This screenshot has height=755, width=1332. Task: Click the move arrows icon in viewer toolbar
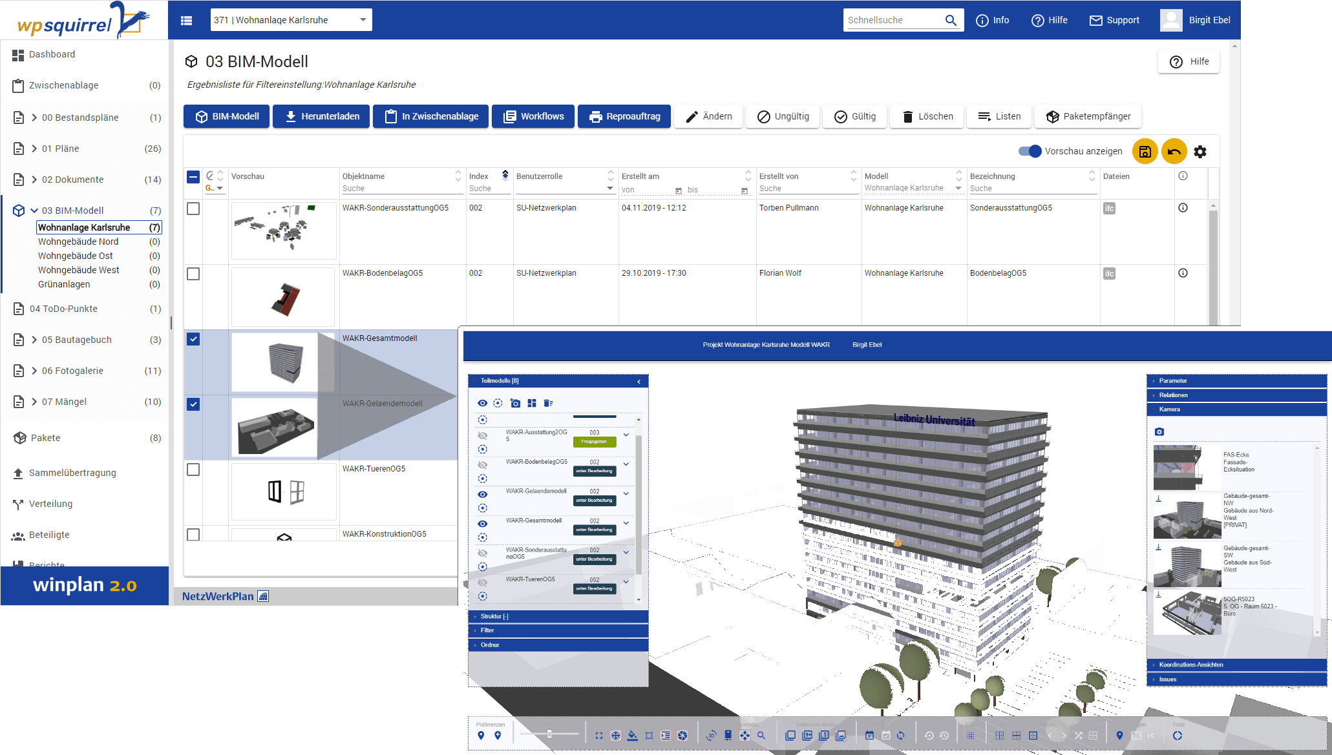(745, 736)
